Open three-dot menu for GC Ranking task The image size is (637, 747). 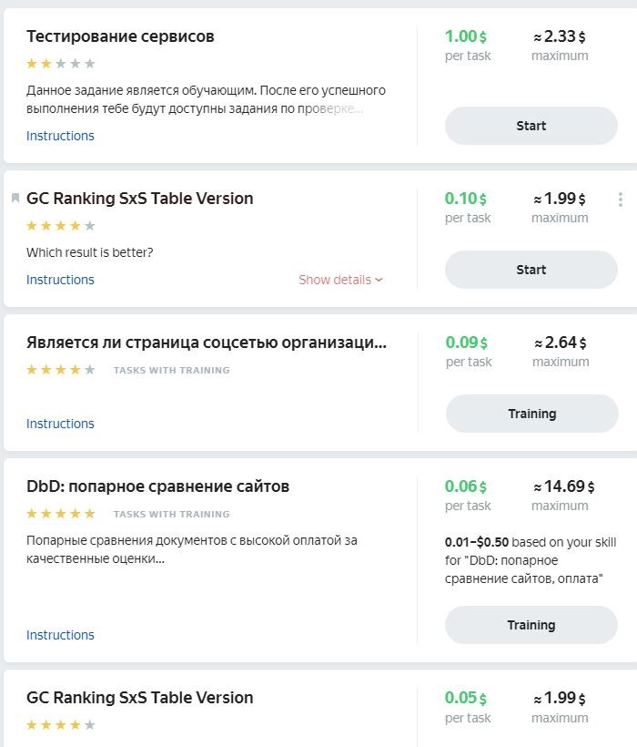620,200
